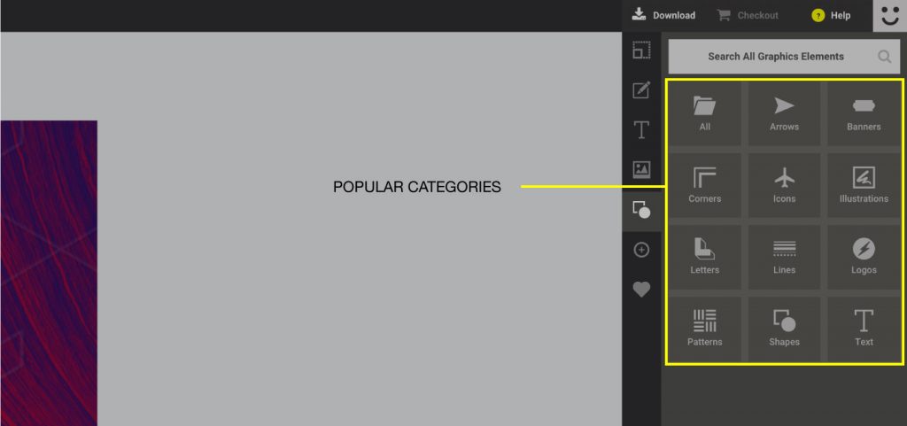Select the Illustrations category
907x426 pixels.
(x=864, y=185)
